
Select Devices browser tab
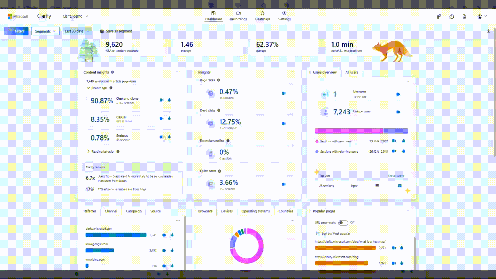227,211
